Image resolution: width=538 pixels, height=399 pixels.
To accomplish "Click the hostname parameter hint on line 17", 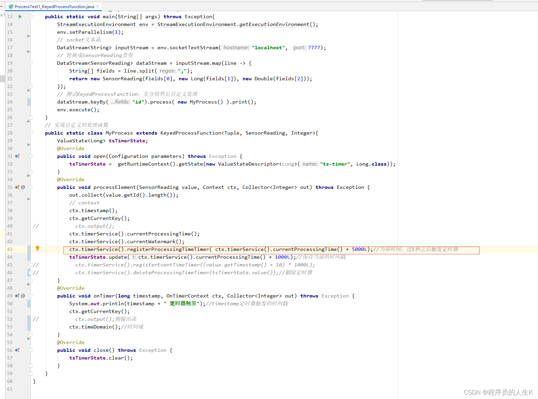I will [236, 48].
